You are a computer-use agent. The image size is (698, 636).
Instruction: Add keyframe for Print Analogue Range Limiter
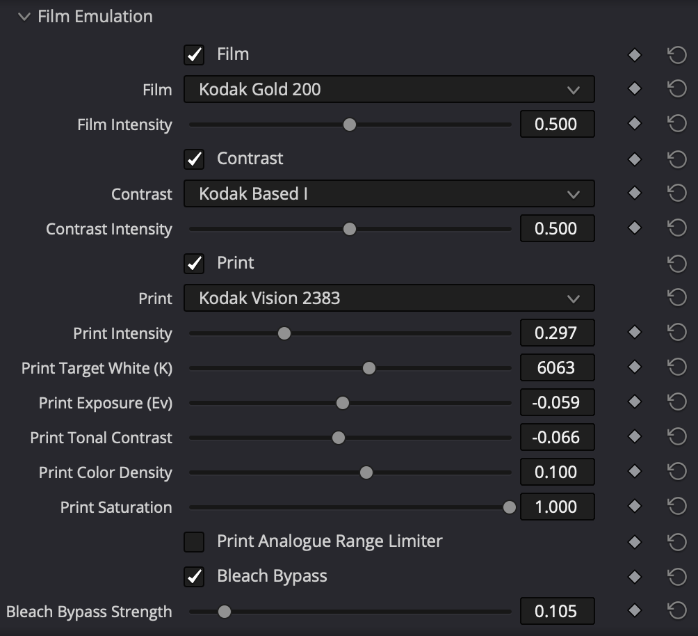634,542
